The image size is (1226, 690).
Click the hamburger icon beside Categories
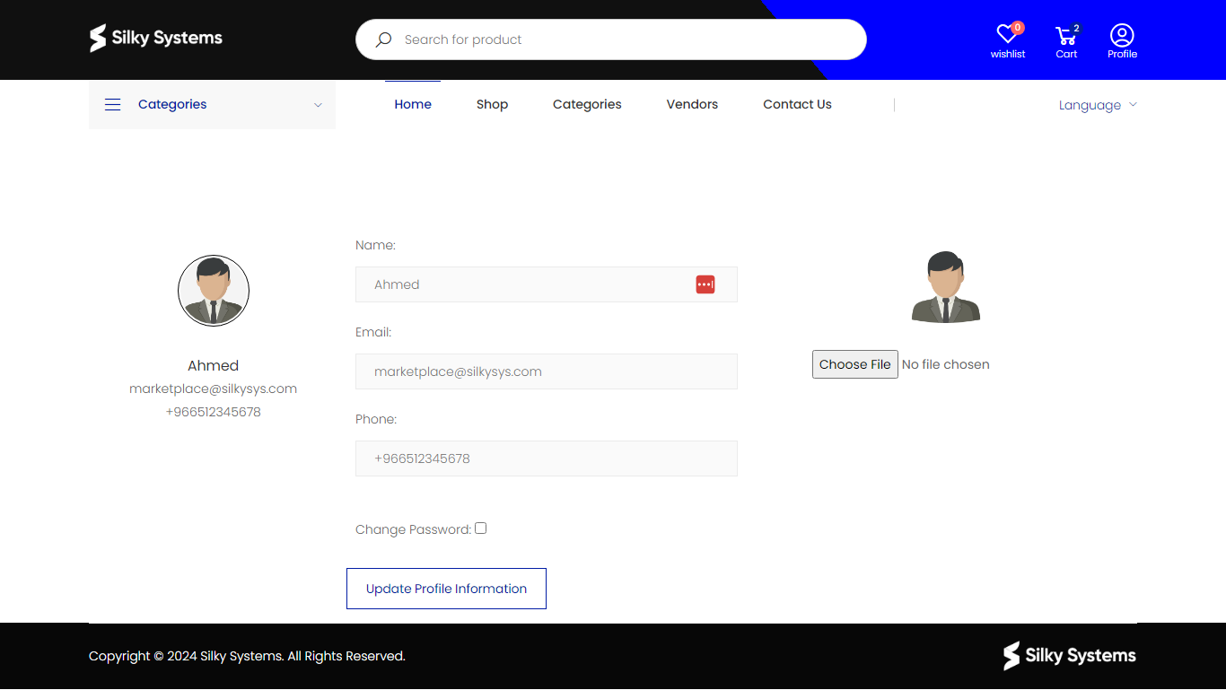coord(113,105)
